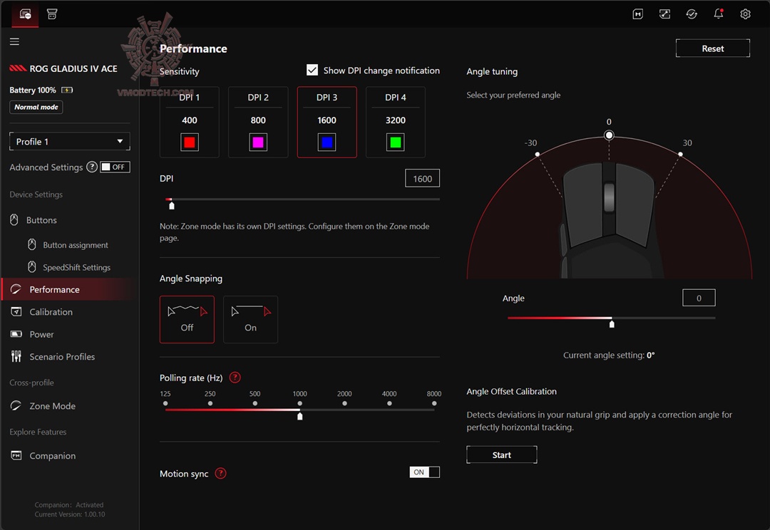Click the Scenario Profiles sliders icon
The width and height of the screenshot is (770, 530).
pos(16,356)
